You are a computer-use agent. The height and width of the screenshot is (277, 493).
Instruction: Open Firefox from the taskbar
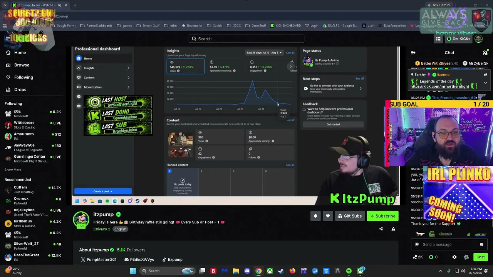[292, 271]
